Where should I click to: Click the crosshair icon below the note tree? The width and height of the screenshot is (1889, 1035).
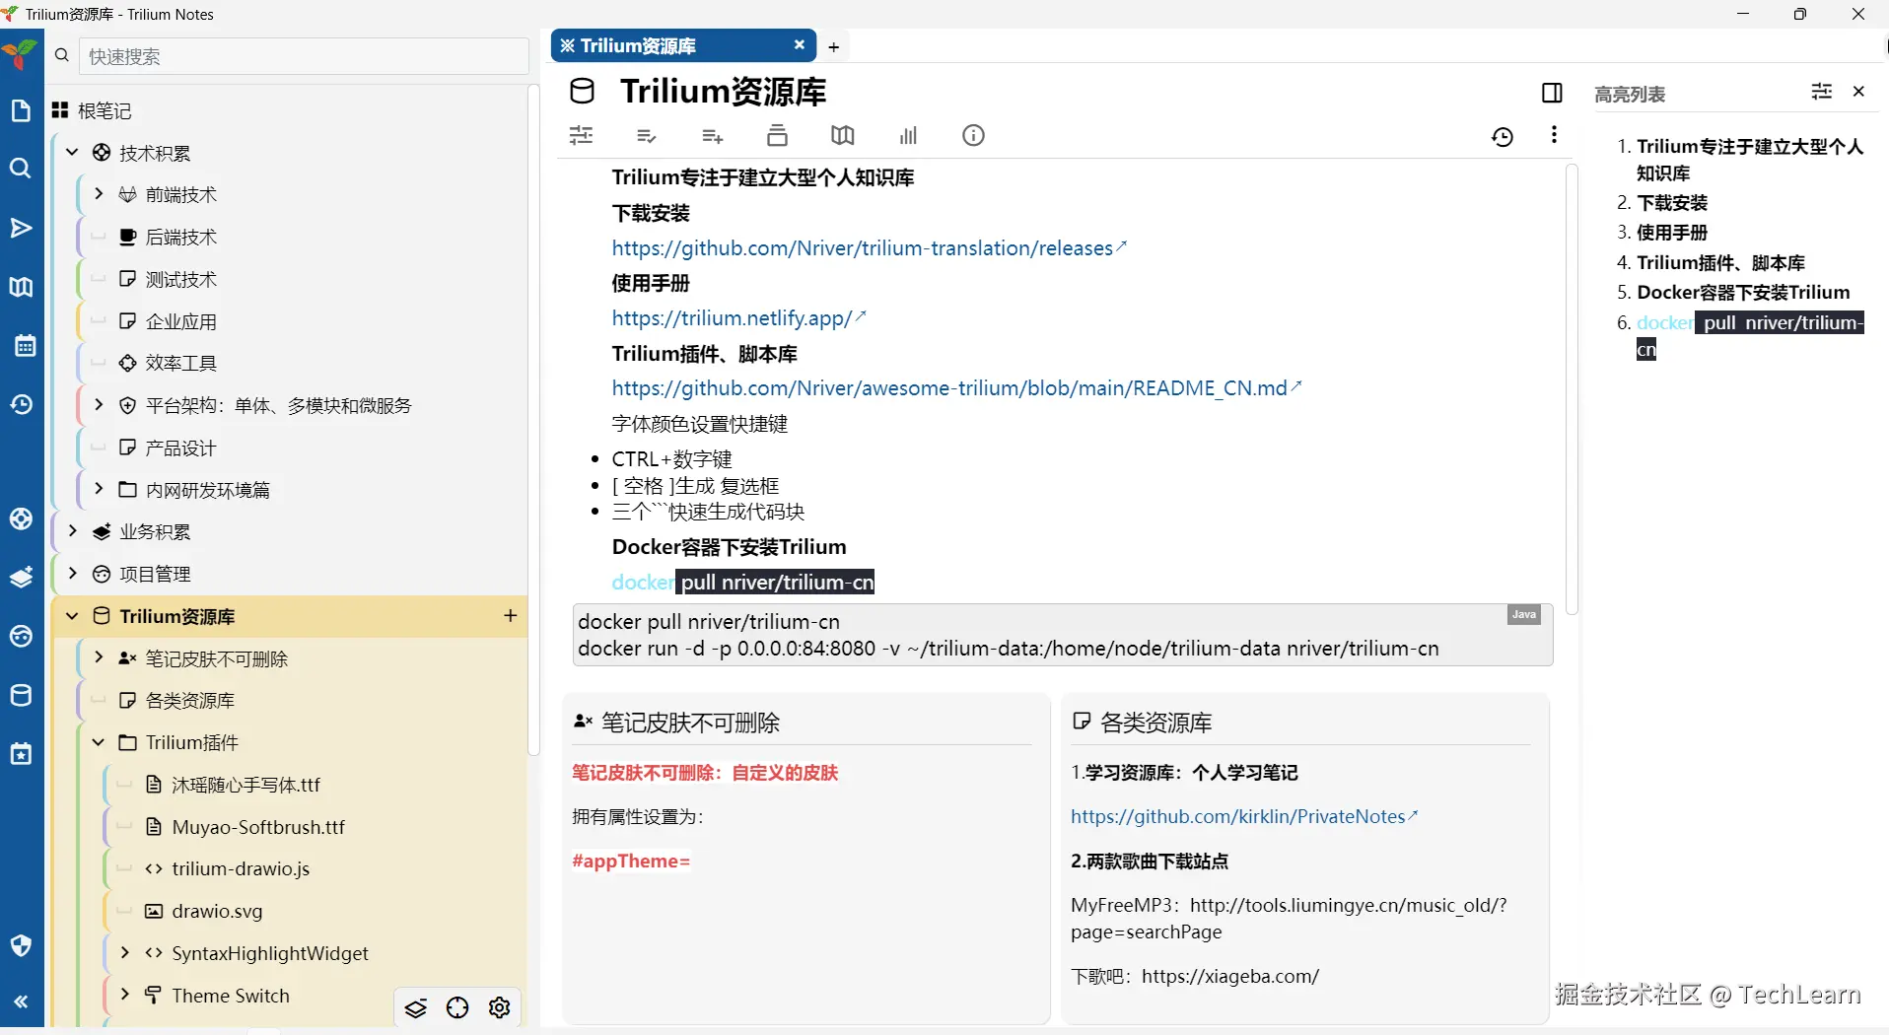coord(457,1007)
